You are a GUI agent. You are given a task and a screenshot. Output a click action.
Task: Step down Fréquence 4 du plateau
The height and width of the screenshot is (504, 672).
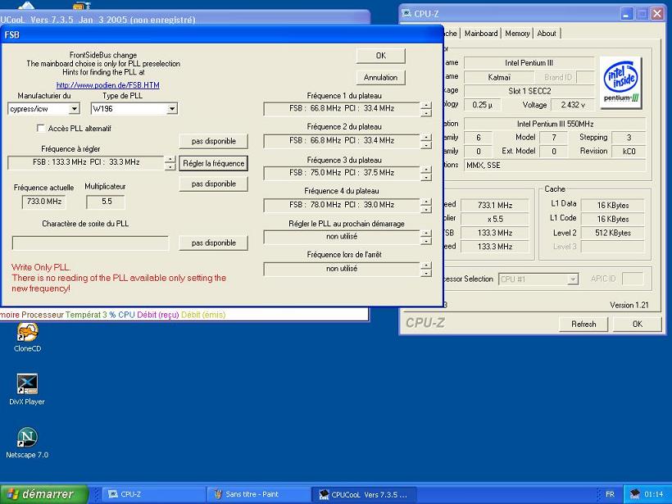426,209
